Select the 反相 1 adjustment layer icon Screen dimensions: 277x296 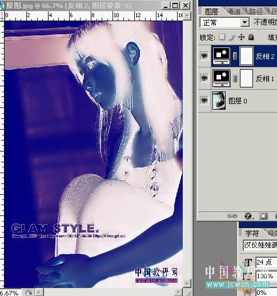(221, 78)
